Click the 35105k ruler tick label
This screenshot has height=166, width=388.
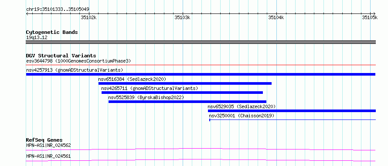370,17
